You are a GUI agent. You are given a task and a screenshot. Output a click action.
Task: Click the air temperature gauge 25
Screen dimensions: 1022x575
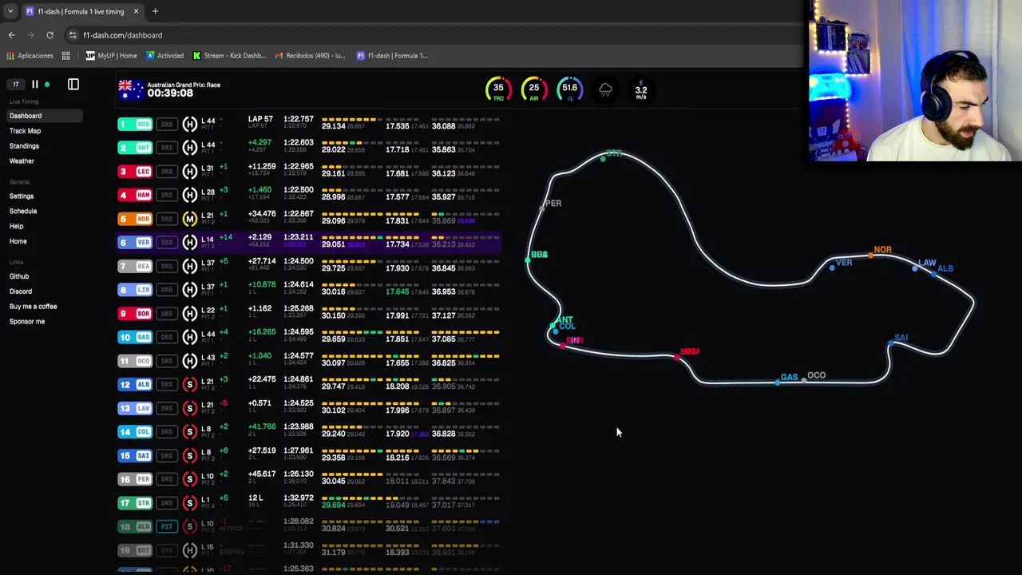pos(534,89)
